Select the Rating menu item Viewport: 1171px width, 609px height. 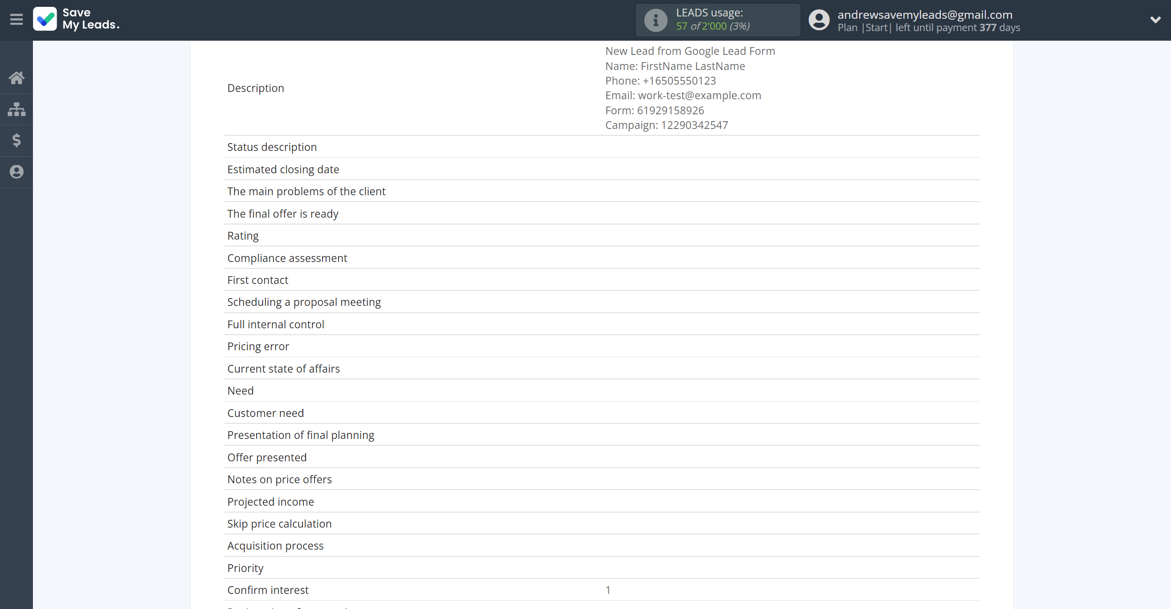243,235
